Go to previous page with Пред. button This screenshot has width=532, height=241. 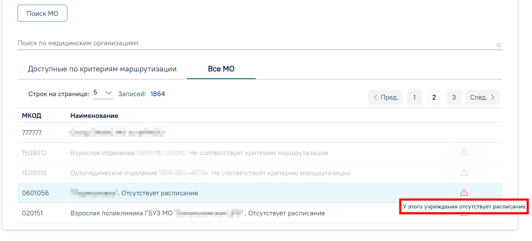pyautogui.click(x=385, y=97)
